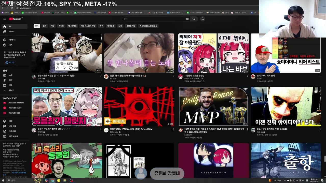Image resolution: width=326 pixels, height=183 pixels.
Task: Expand 더보기 in the sidebar
Action: point(15,90)
